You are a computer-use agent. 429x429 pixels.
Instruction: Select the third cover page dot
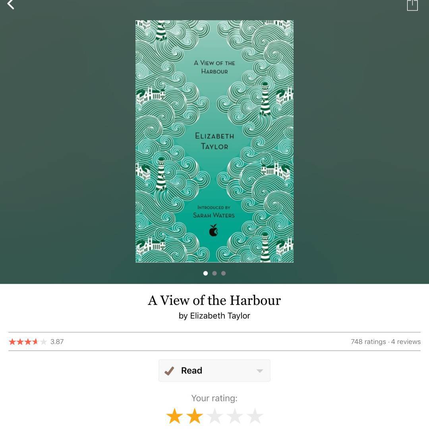click(224, 273)
